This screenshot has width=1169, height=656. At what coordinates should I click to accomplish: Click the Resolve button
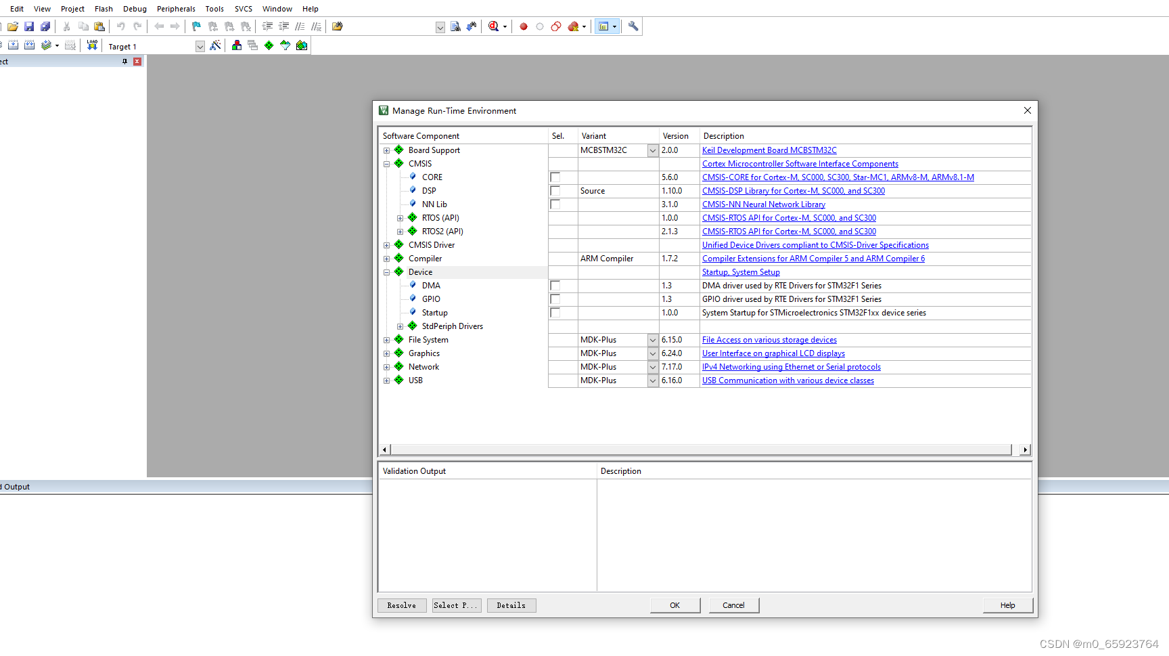click(402, 605)
